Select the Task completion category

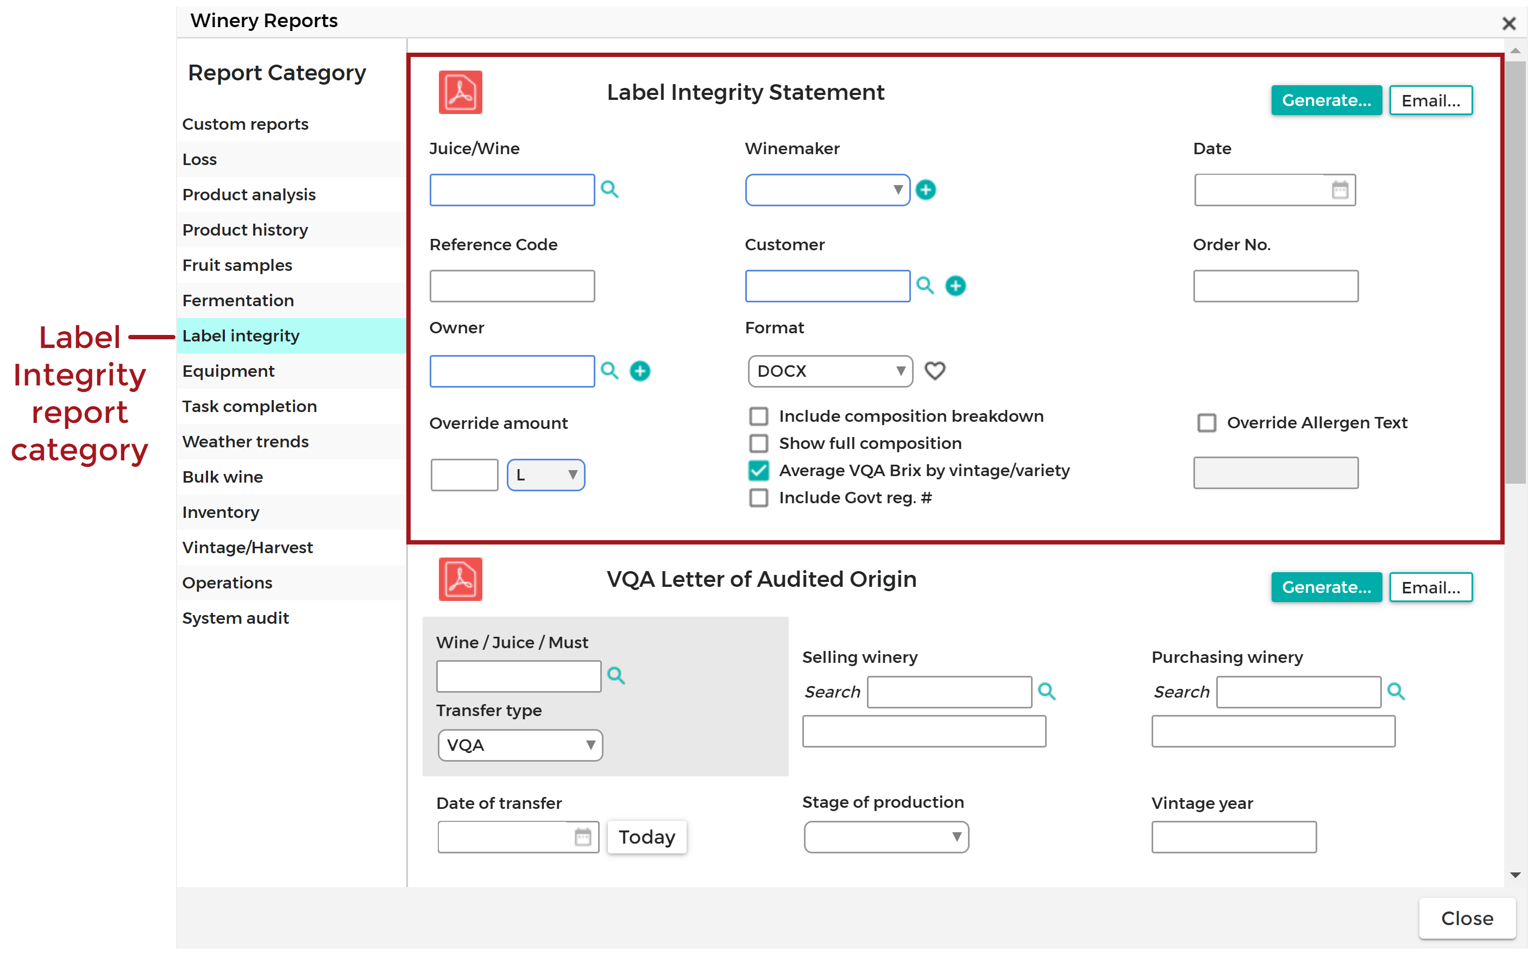291,407
